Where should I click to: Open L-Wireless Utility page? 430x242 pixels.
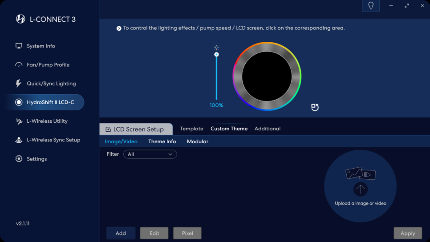pyautogui.click(x=47, y=121)
